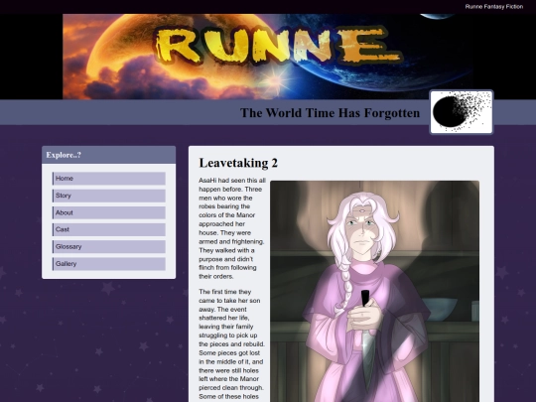
Task: Open the illustration of woman holding knife
Action: 374,291
